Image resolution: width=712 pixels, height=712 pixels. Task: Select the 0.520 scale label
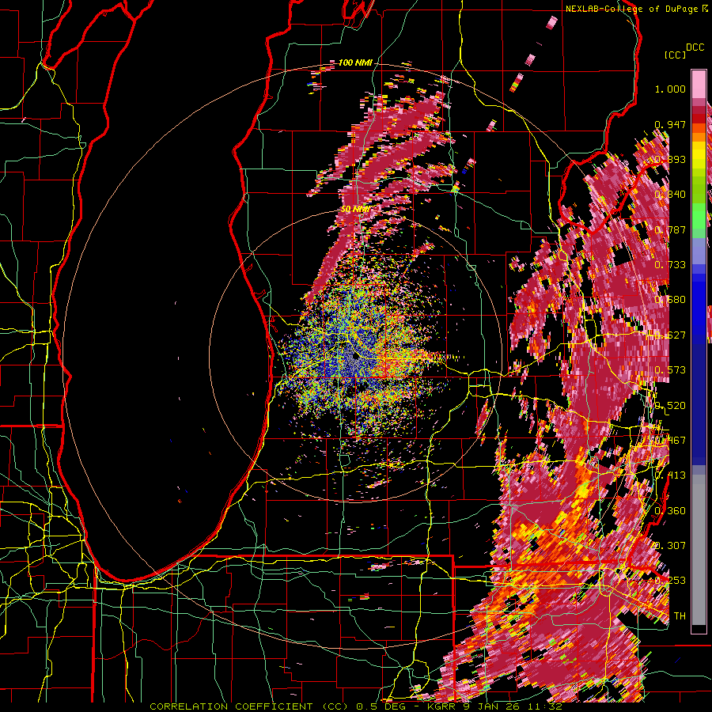point(670,406)
